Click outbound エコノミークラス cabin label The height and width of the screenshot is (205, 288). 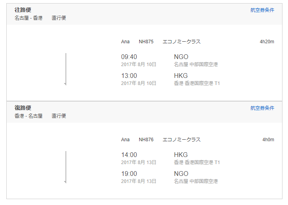181,42
